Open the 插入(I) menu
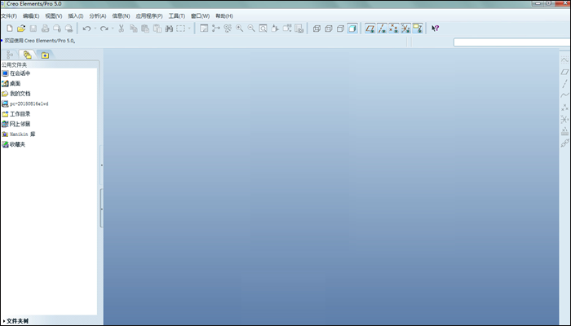 (76, 16)
